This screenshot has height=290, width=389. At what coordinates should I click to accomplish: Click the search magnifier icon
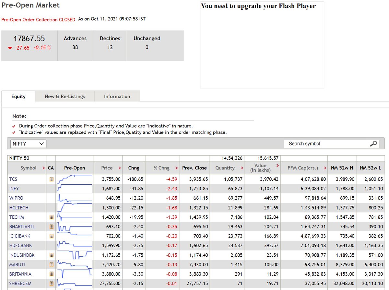(x=373, y=144)
